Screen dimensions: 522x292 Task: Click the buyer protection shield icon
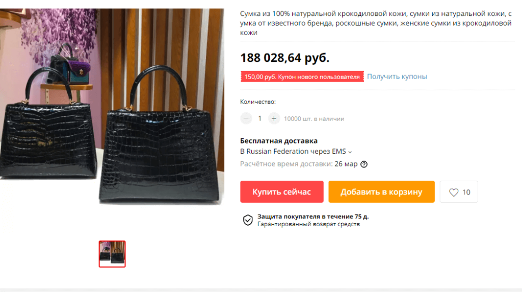(x=248, y=220)
